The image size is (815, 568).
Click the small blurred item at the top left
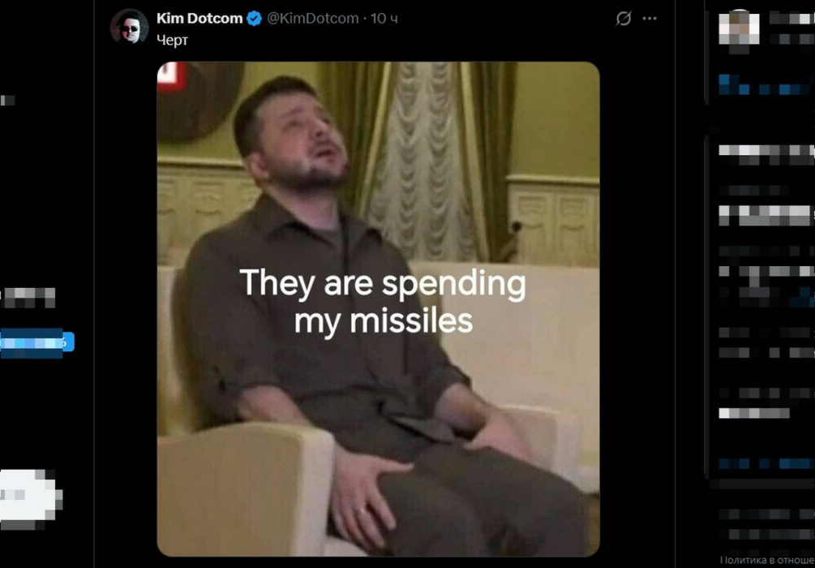click(7, 100)
